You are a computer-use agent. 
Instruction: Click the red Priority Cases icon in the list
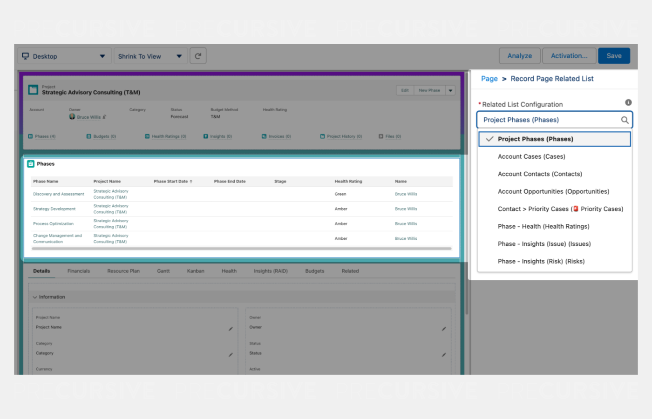tap(576, 209)
